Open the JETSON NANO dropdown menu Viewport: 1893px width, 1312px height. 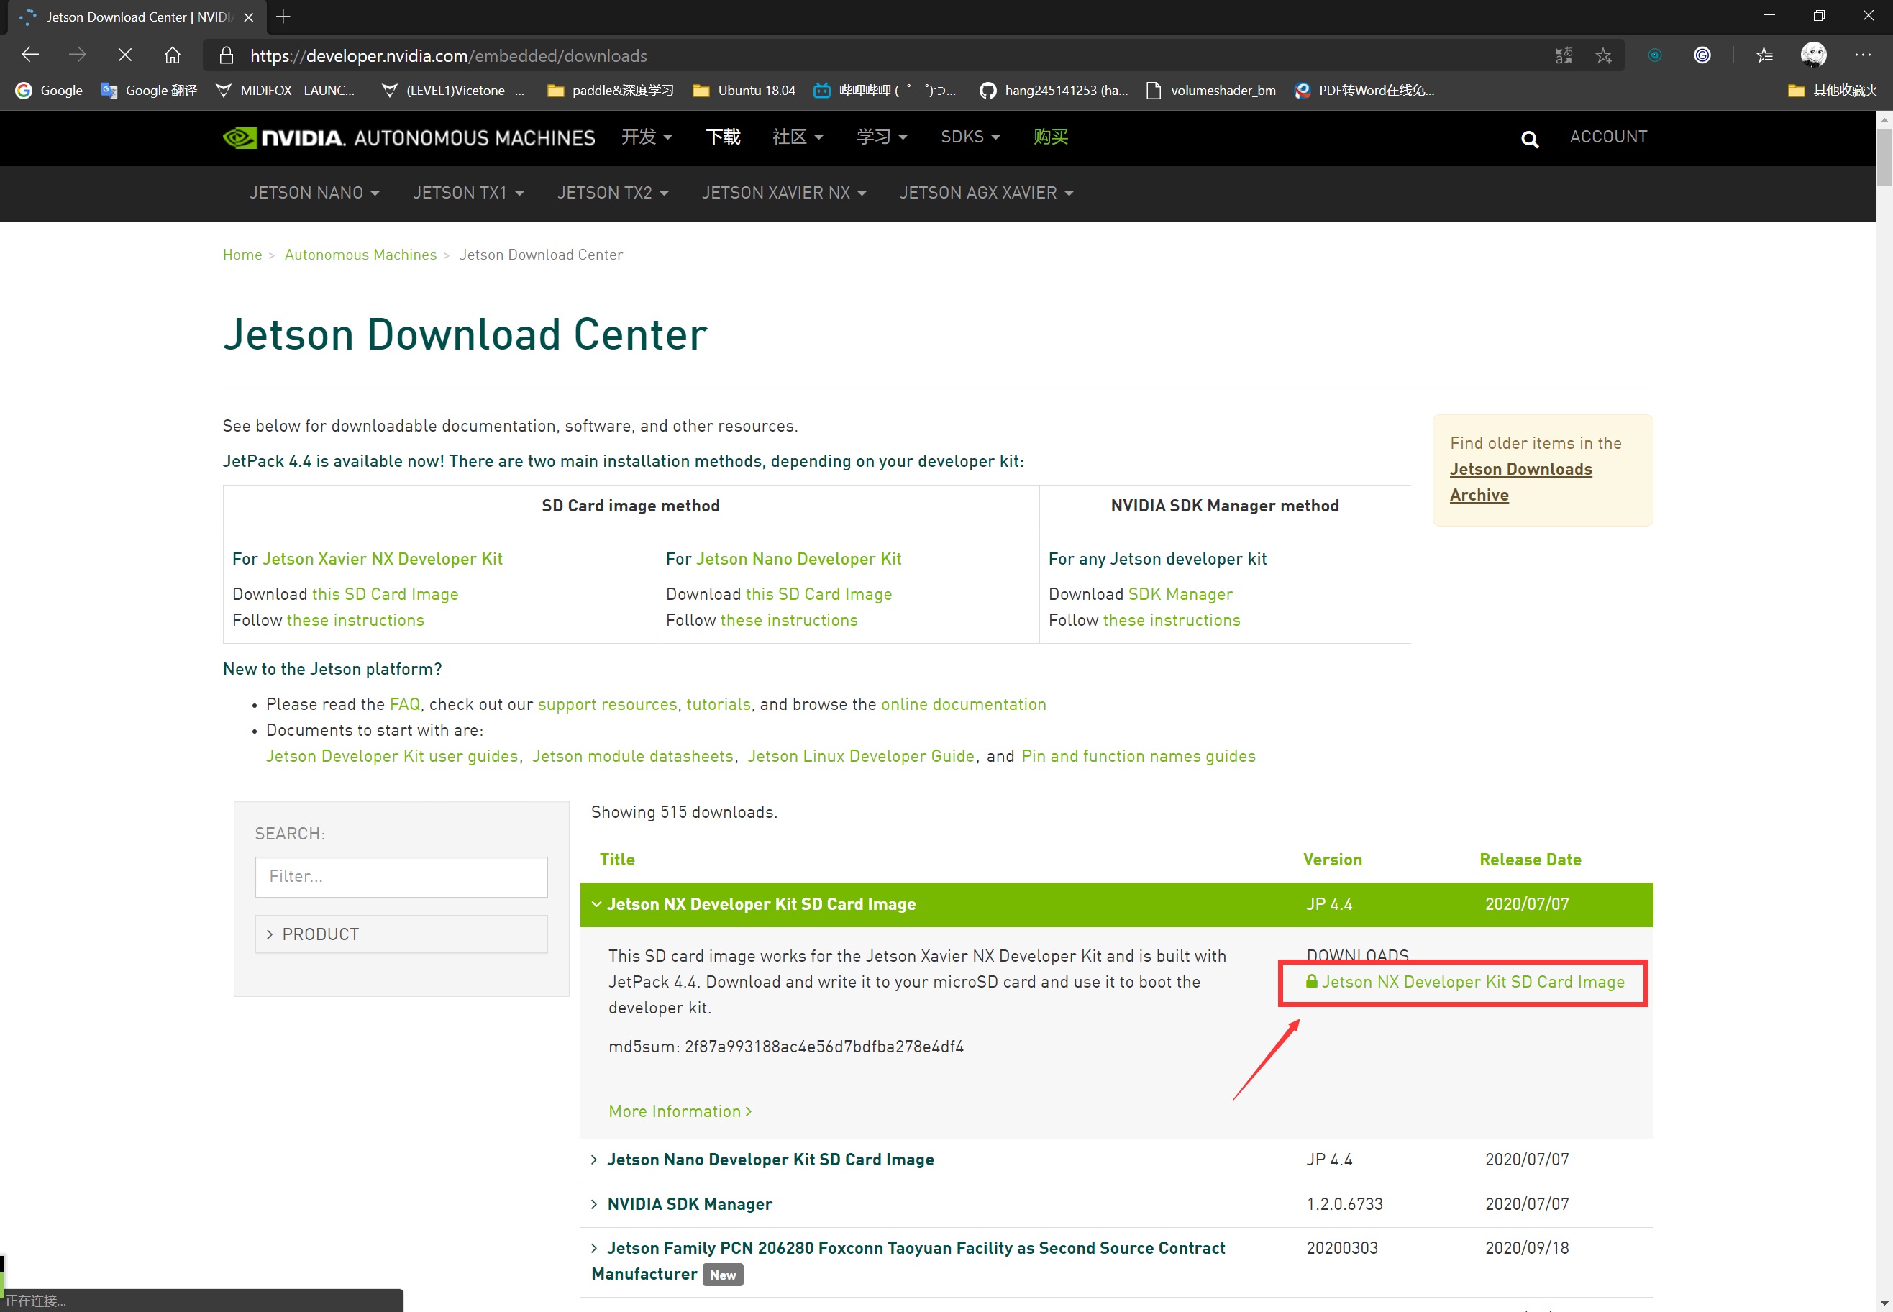pyautogui.click(x=314, y=192)
